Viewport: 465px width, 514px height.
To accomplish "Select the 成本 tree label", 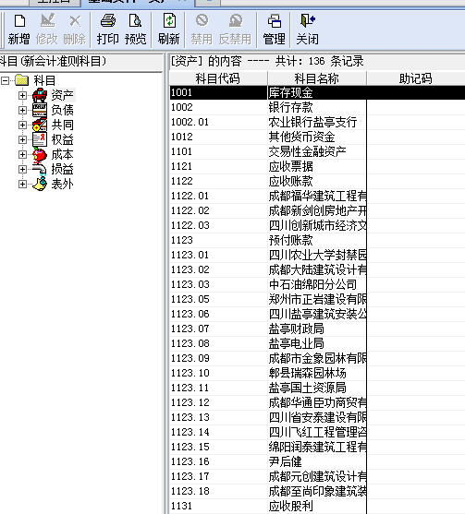I will click(62, 154).
